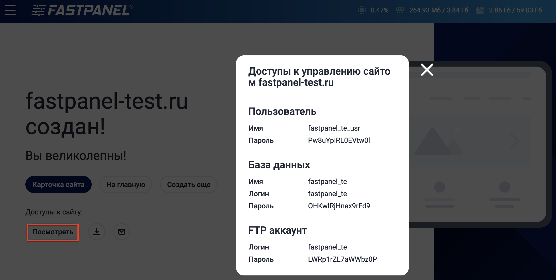Click the database Имя value fastpanel_te
Viewport: 556px width, 280px height.
coord(327,182)
